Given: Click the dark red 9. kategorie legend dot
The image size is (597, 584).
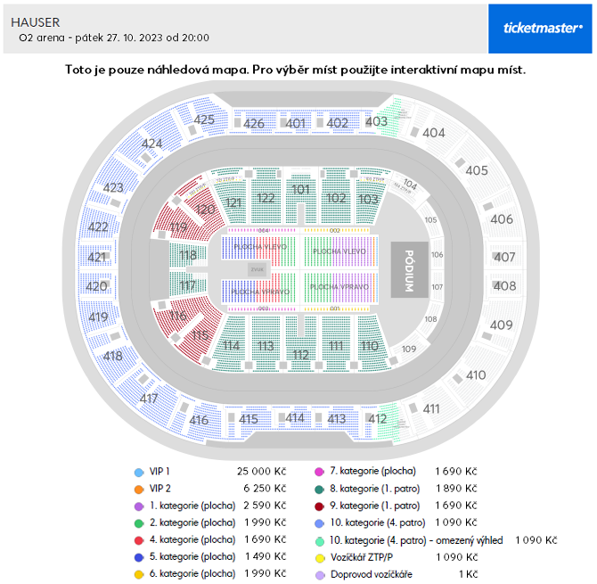Looking at the screenshot, I should point(320,506).
